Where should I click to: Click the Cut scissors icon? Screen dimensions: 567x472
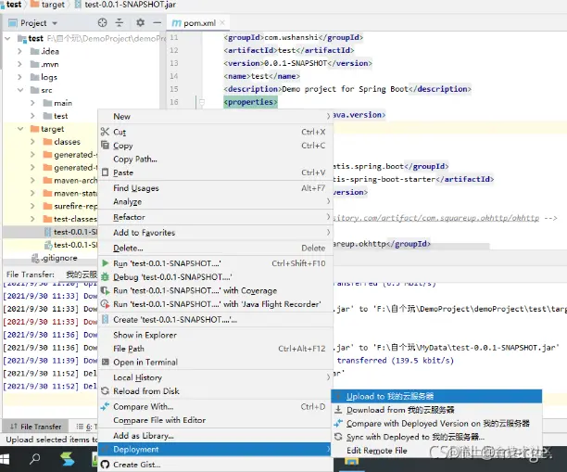point(105,132)
